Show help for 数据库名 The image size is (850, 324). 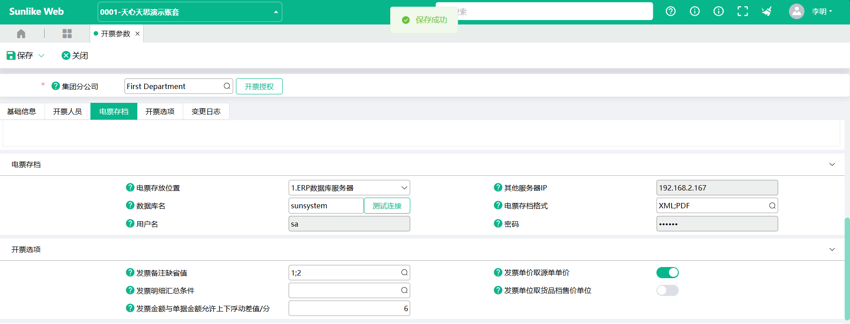pyautogui.click(x=130, y=205)
